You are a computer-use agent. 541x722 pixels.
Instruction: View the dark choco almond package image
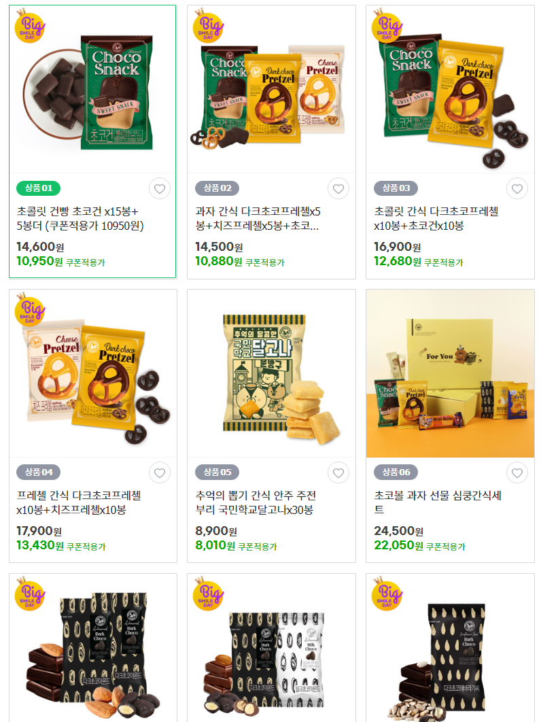(x=92, y=648)
